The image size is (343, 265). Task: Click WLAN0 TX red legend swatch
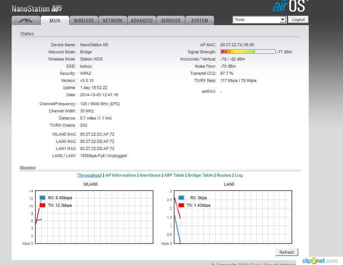point(42,205)
